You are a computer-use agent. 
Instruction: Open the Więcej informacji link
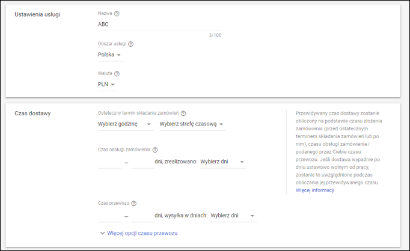[x=314, y=190]
